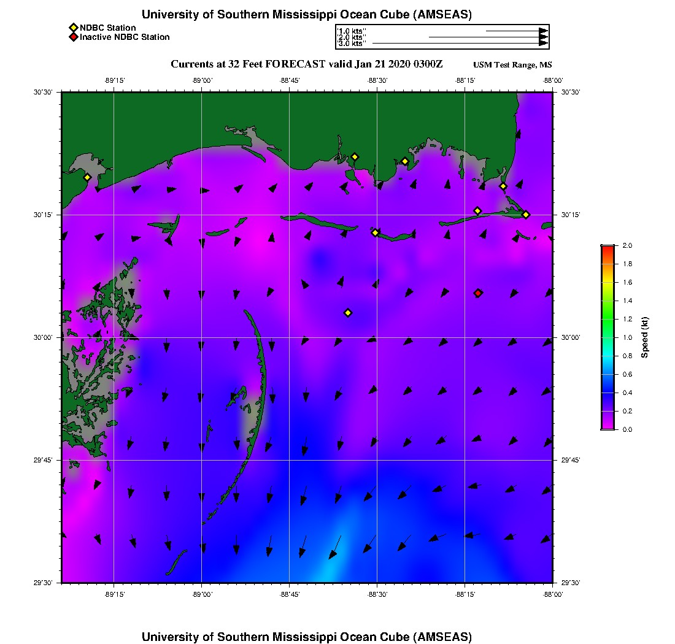
Task: Click the '0.0' color bar tick value
Action: coord(627,430)
